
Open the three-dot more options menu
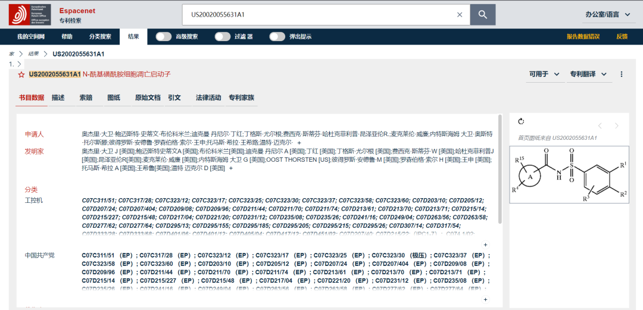(x=622, y=74)
